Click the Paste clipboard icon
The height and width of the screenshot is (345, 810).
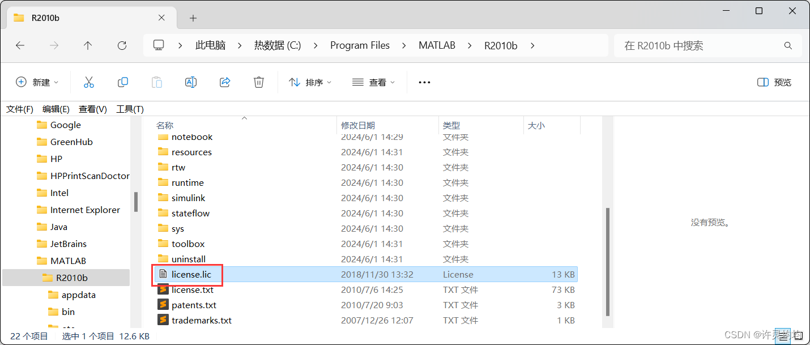point(157,82)
